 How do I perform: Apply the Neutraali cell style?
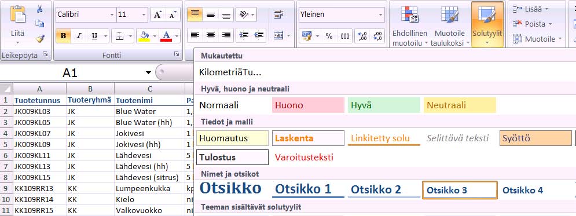tap(460, 105)
